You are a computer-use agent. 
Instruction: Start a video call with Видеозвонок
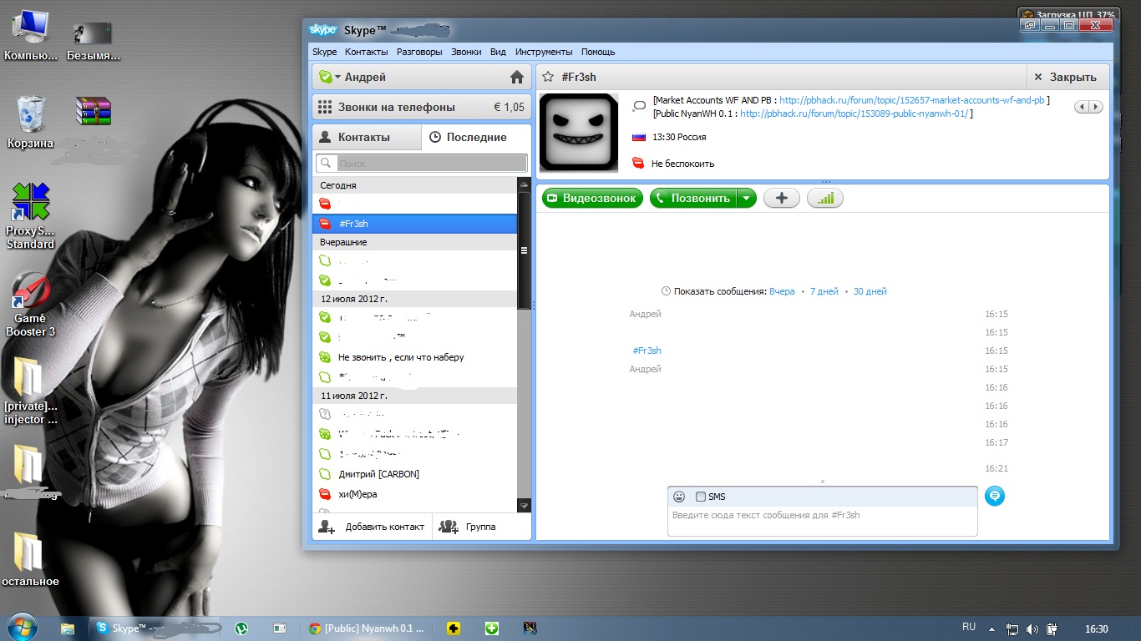point(593,198)
